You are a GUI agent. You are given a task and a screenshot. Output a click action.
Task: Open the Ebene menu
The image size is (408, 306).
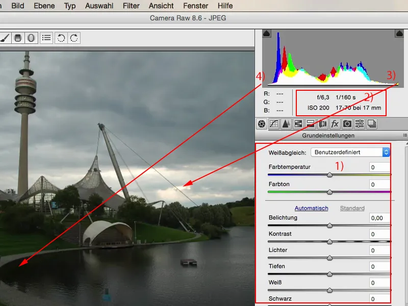44,6
